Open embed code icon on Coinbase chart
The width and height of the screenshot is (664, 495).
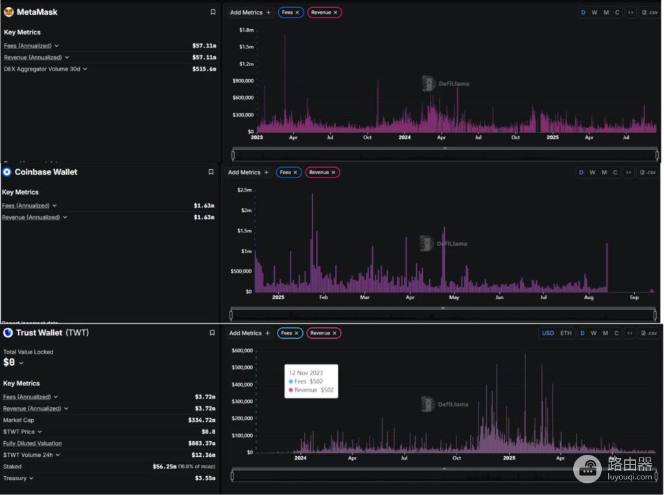tap(629, 172)
